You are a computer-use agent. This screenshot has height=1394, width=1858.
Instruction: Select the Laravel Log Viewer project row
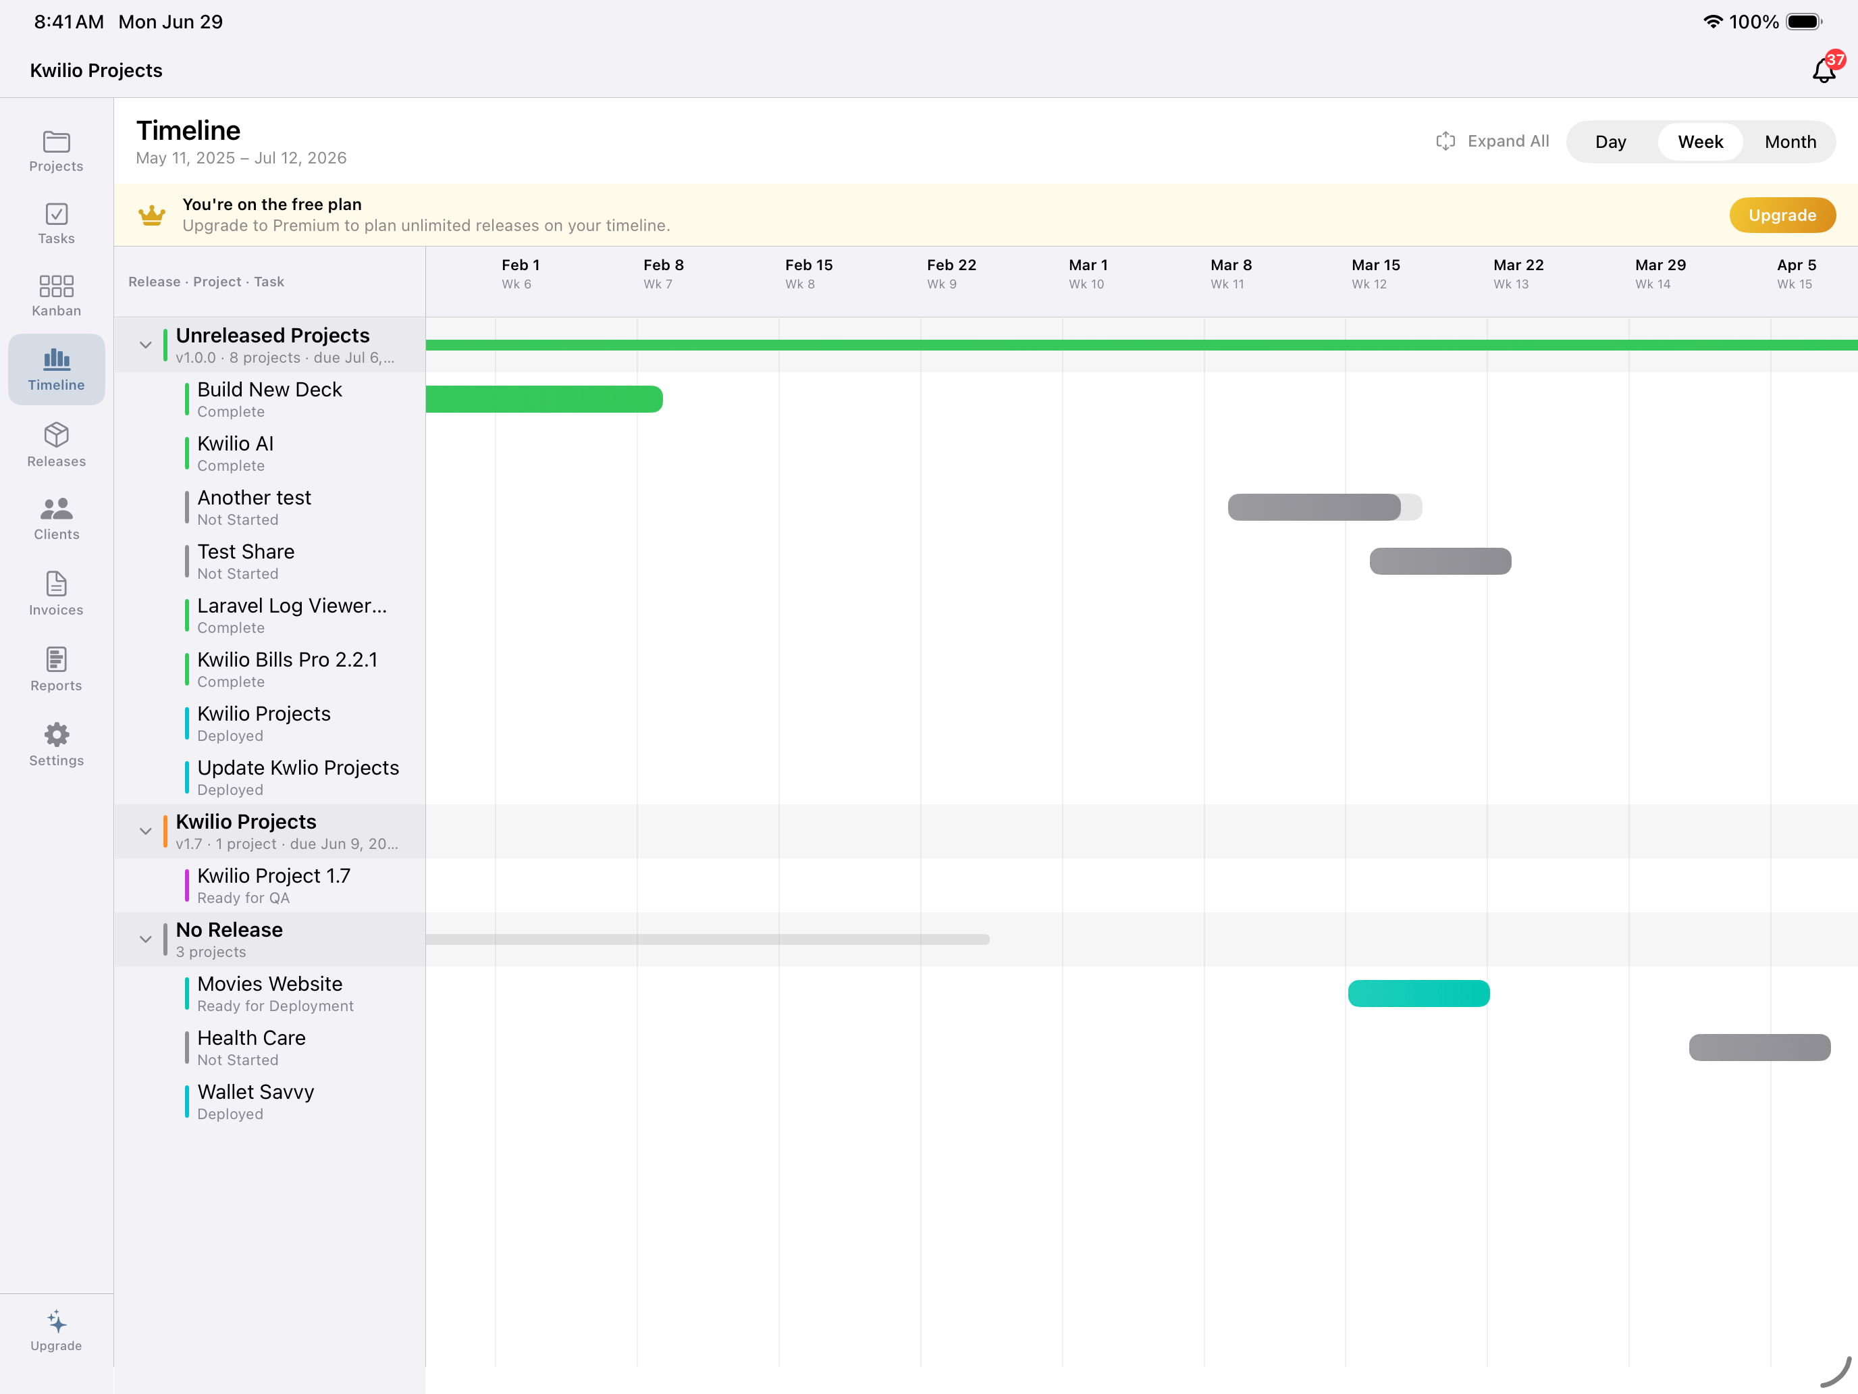[x=269, y=615]
